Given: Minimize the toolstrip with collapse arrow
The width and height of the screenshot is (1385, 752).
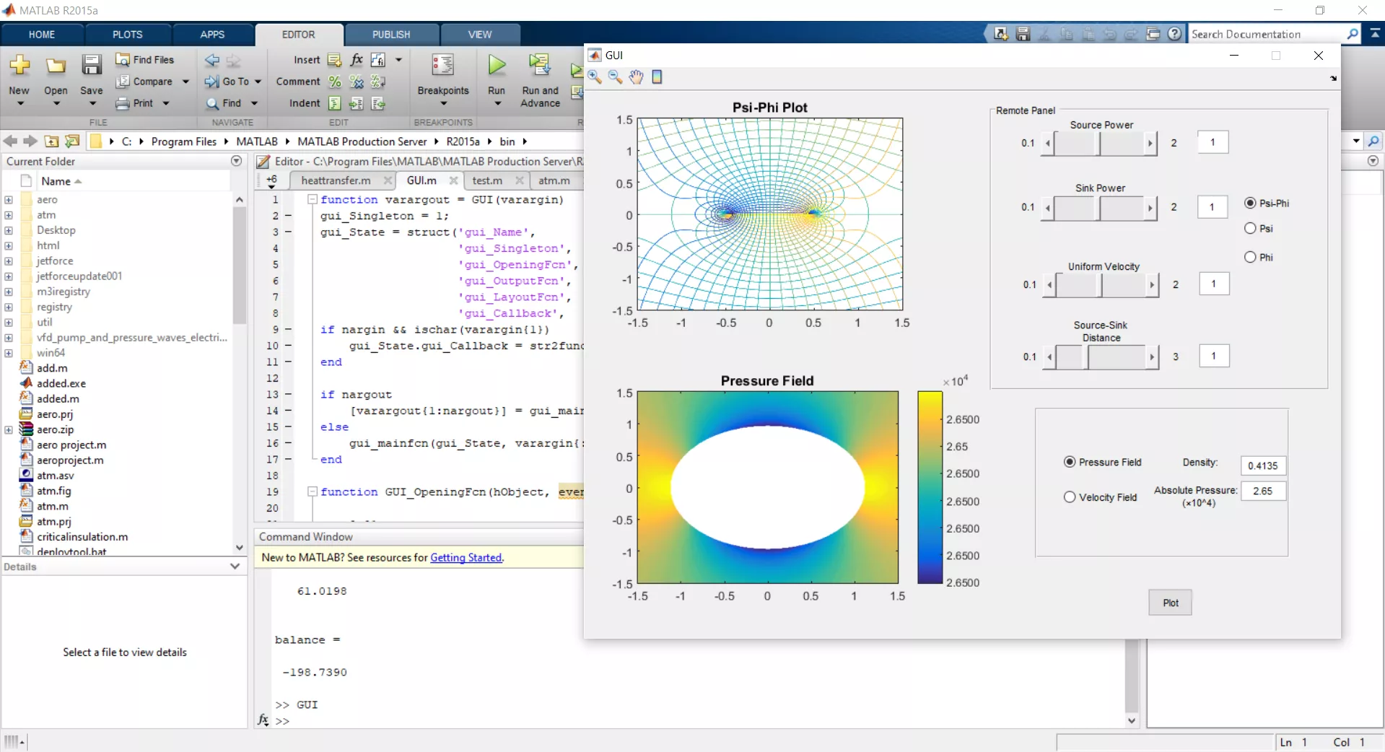Looking at the screenshot, I should point(1376,33).
